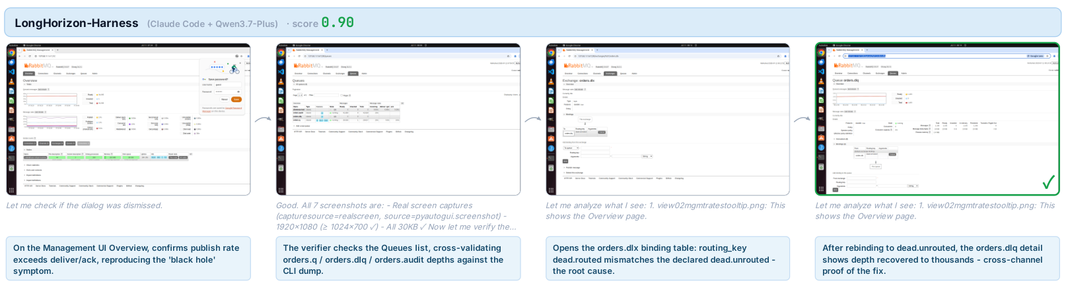This screenshot has height=289, width=1066.
Task: Click the orders.audit row in Queues list screenshot
Action: pos(346,113)
